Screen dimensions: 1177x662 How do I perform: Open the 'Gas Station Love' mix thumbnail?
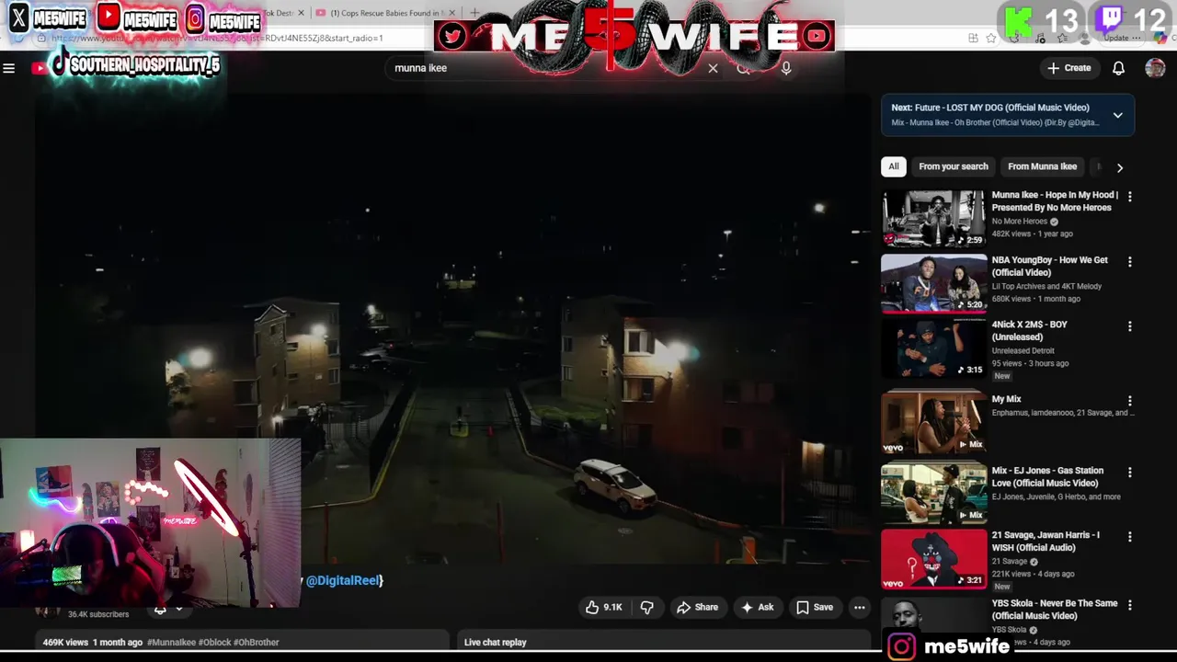933,494
